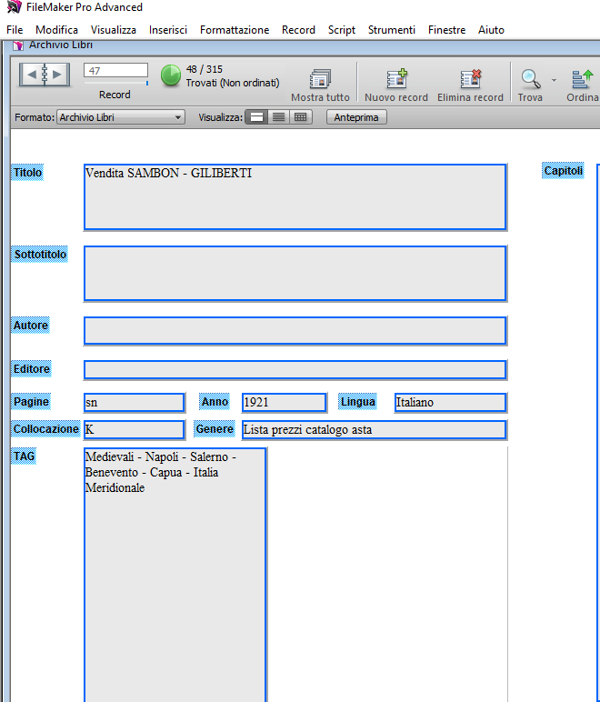This screenshot has height=702, width=600.
Task: Open the Inserisci menu
Action: point(168,30)
